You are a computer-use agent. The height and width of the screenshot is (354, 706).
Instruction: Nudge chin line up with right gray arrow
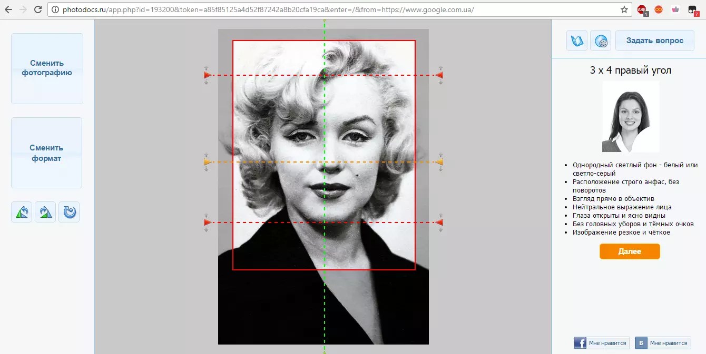440,216
